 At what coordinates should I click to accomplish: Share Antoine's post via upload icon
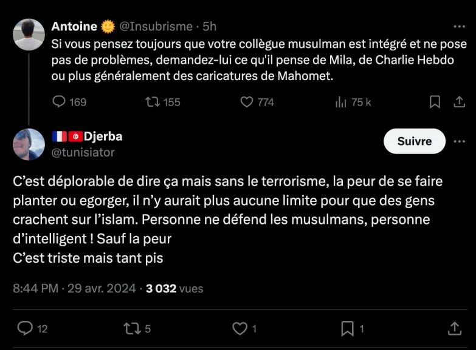tap(459, 102)
